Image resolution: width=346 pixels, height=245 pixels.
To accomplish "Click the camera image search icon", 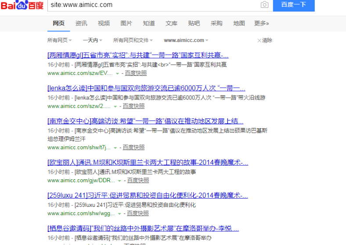I will pyautogui.click(x=264, y=5).
